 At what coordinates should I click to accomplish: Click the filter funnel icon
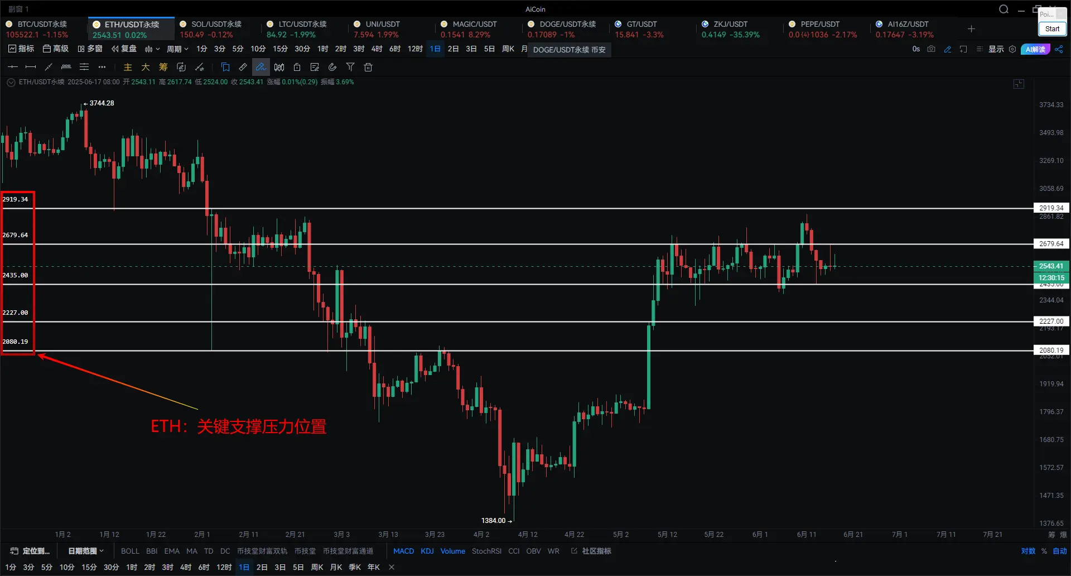coord(350,67)
